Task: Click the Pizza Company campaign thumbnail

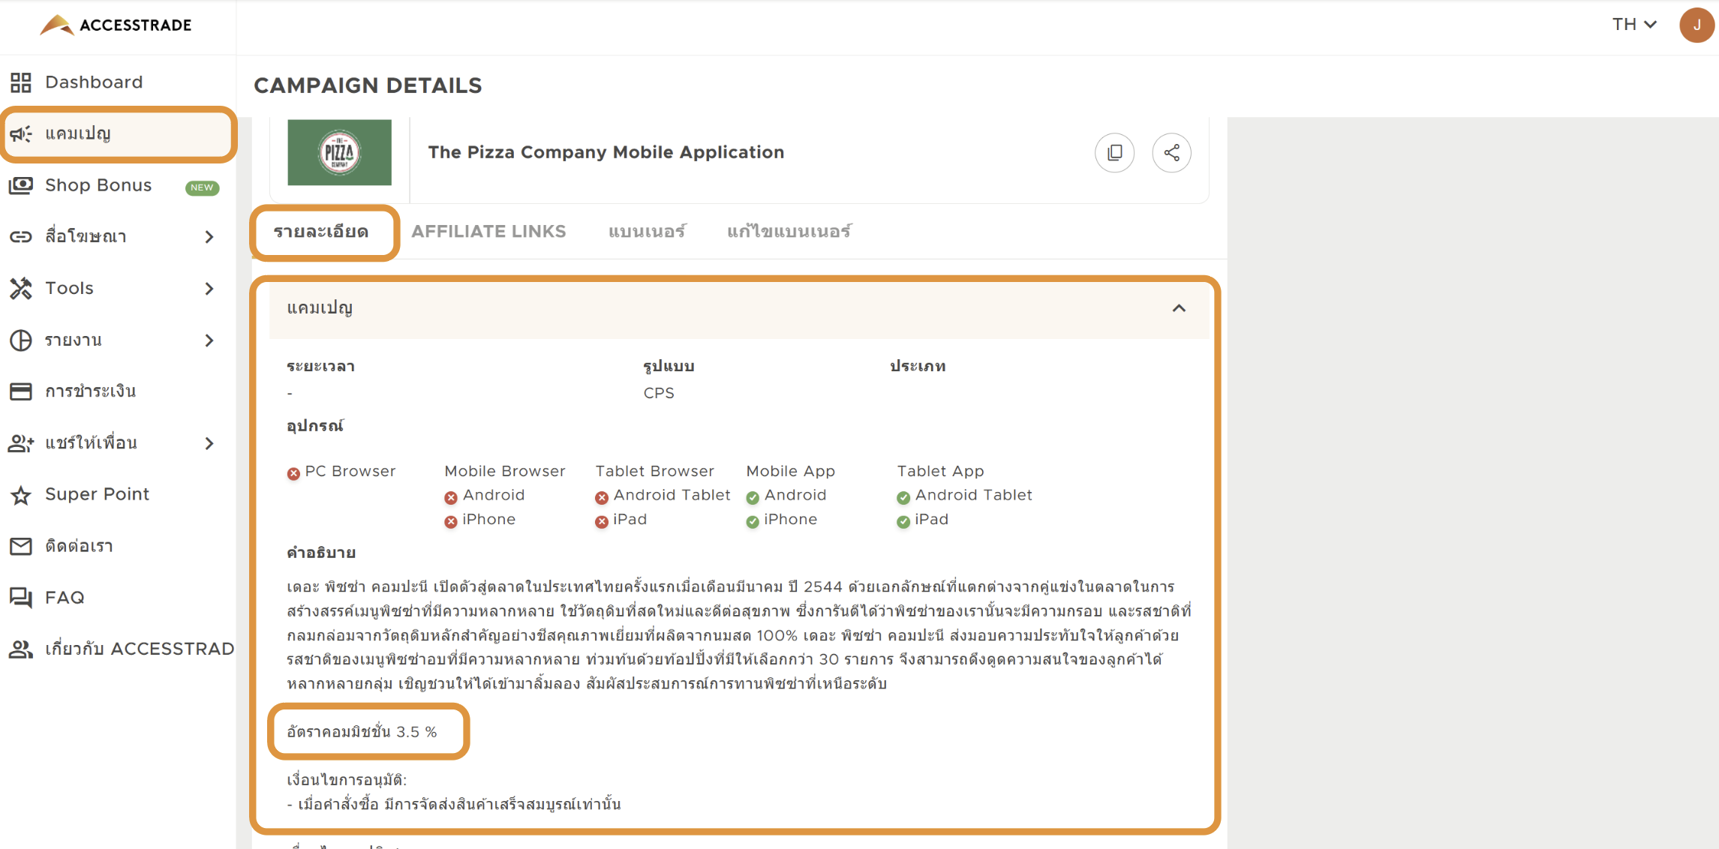Action: pos(339,152)
